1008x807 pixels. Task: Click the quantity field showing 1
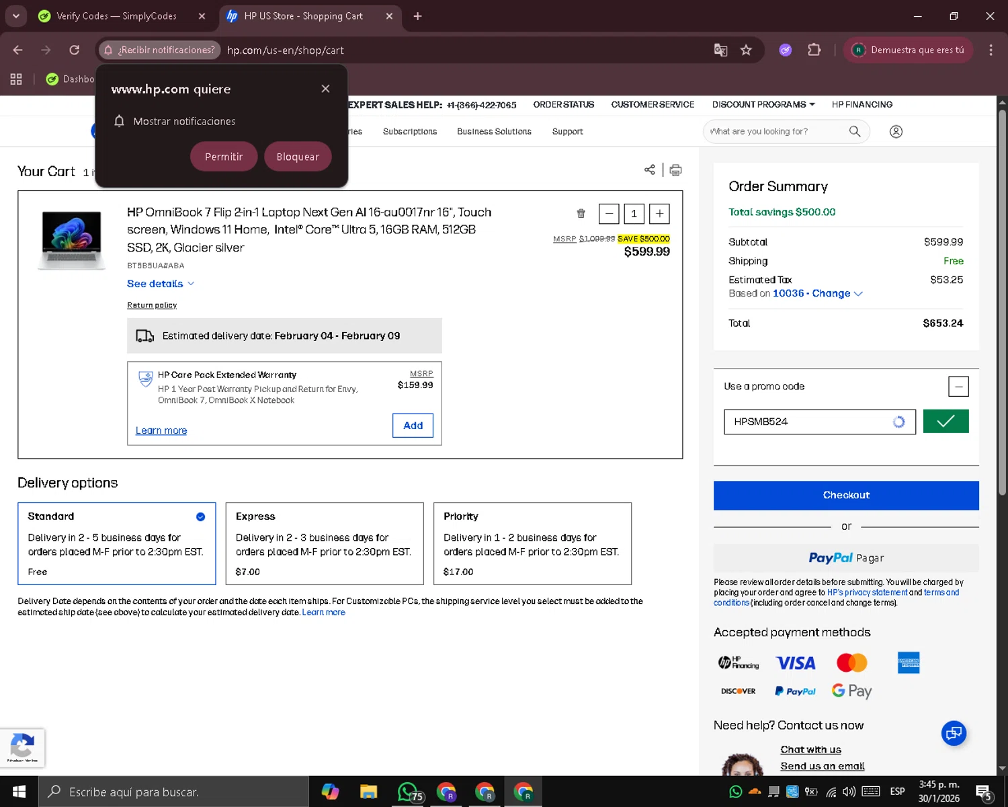tap(634, 214)
